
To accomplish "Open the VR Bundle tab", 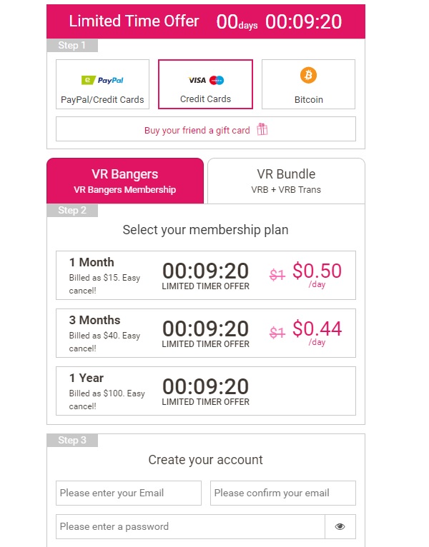I will (x=286, y=181).
